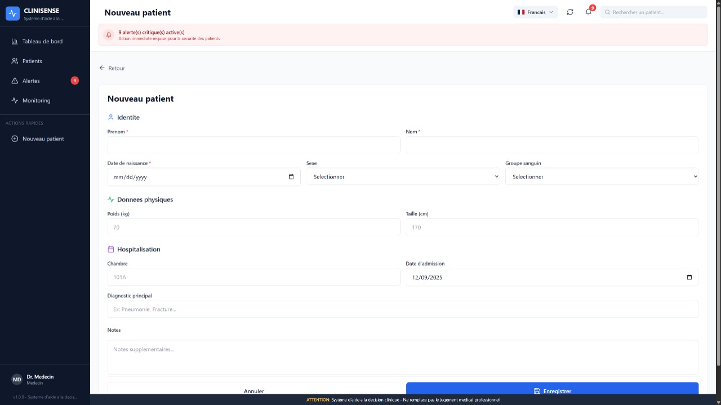Open the Patients sidebar item
Screen dimensions: 721x405
32,61
